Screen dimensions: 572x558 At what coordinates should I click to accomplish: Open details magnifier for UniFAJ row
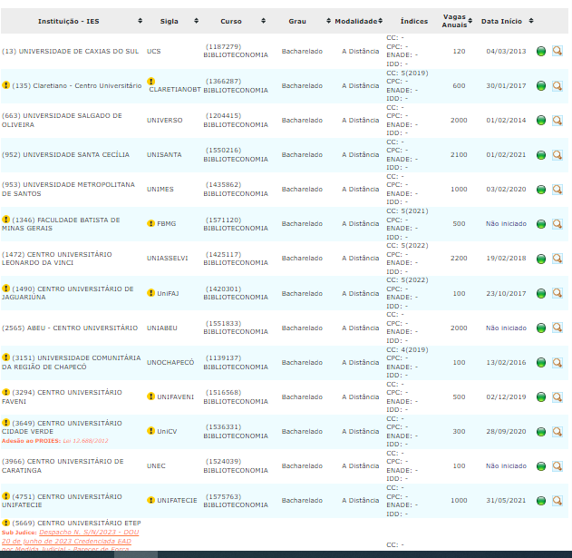557,293
